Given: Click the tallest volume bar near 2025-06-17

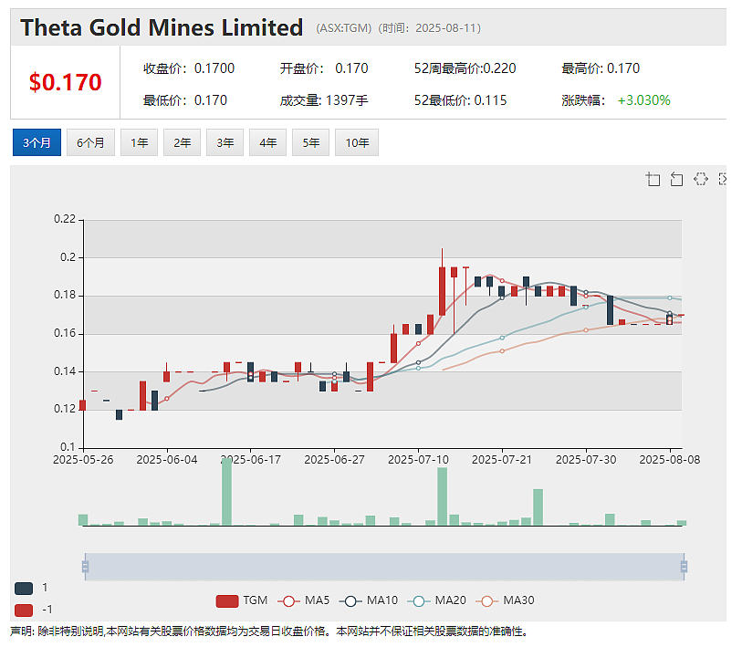Looking at the screenshot, I should (x=226, y=492).
